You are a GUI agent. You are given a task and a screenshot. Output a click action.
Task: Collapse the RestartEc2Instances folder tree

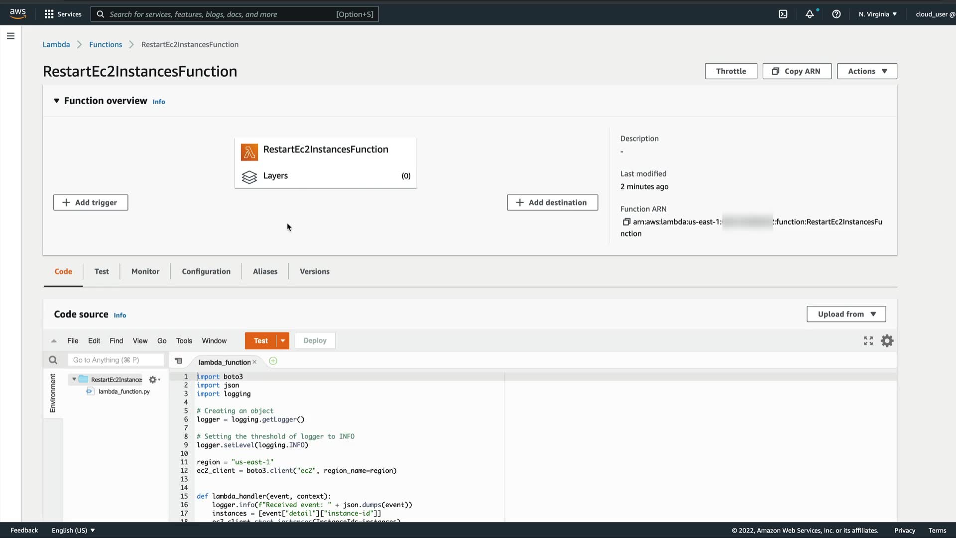coord(74,380)
